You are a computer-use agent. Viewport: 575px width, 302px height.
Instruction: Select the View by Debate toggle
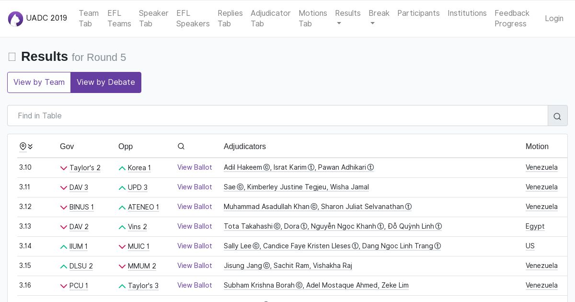[x=106, y=82]
